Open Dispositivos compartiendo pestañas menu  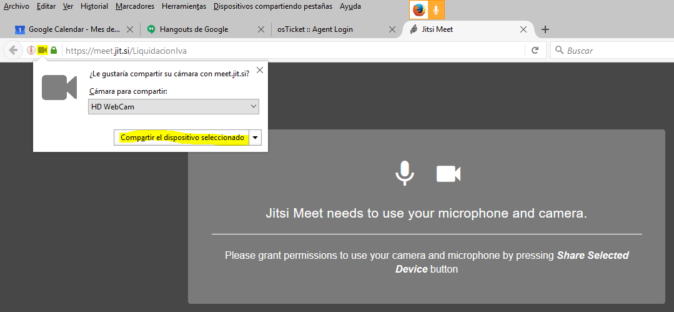click(272, 6)
